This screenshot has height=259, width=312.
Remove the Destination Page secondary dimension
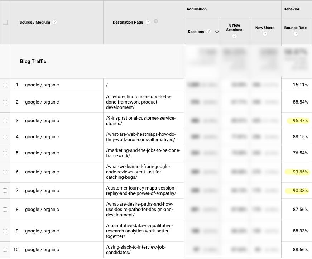coord(156,21)
